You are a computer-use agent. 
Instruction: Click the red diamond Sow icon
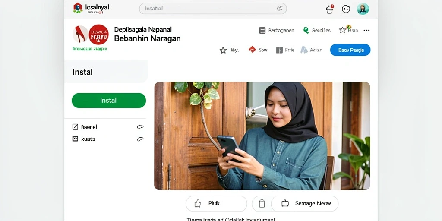252,50
